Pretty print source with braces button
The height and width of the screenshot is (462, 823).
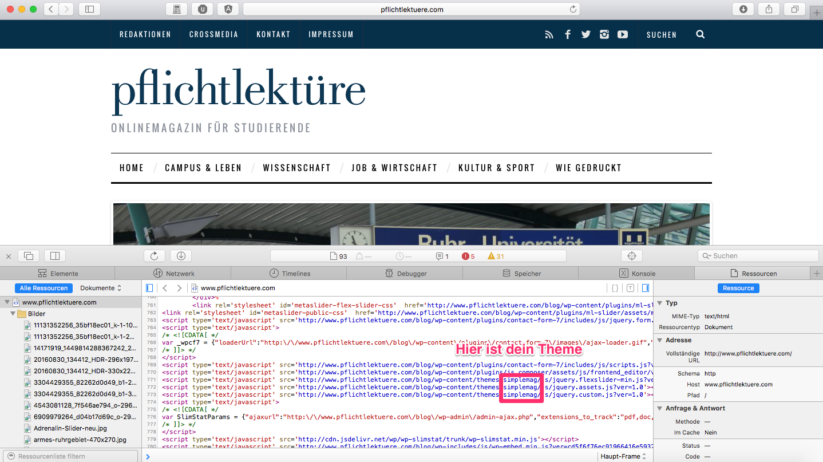click(x=615, y=288)
